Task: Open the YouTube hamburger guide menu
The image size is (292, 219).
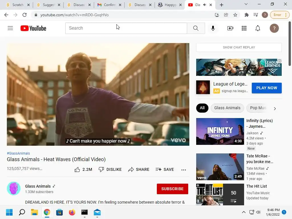Action: [10, 28]
